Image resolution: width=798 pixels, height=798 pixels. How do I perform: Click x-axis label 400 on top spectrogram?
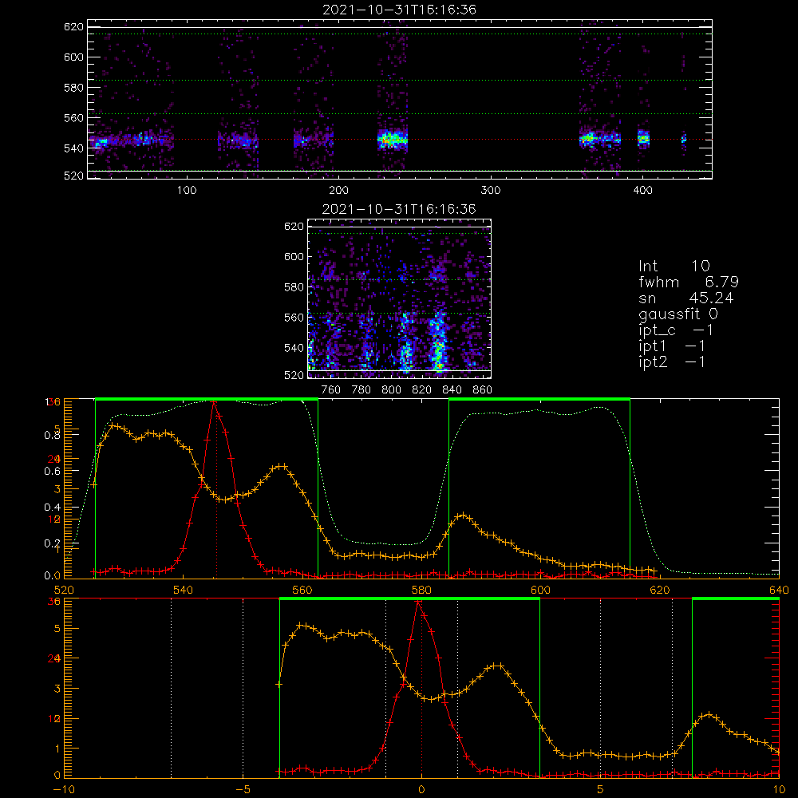[642, 191]
